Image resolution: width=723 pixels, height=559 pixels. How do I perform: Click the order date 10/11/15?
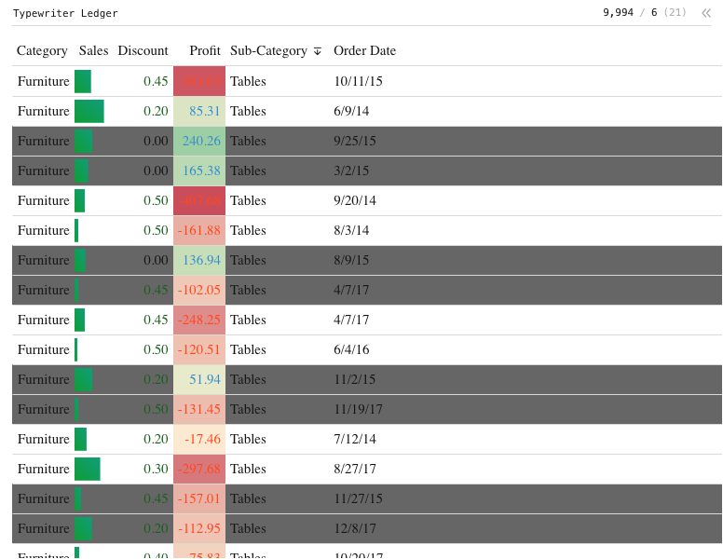[358, 81]
